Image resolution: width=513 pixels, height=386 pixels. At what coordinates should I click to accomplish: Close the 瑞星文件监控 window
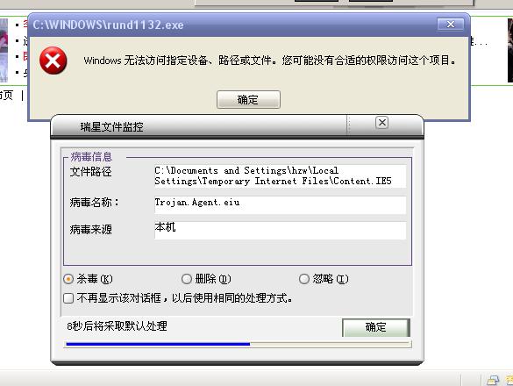coord(381,123)
